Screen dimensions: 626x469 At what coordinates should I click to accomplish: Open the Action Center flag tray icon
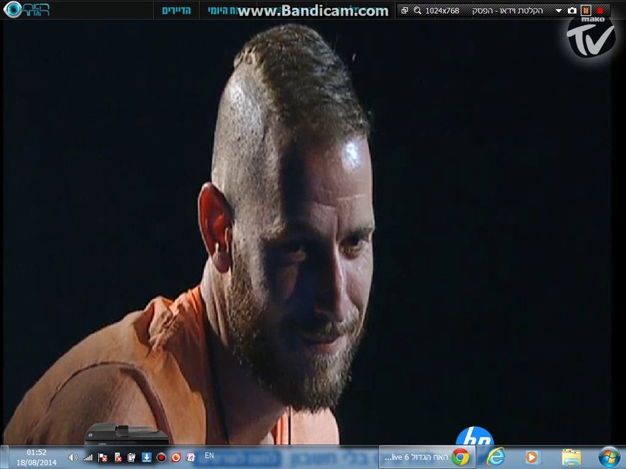(102, 457)
